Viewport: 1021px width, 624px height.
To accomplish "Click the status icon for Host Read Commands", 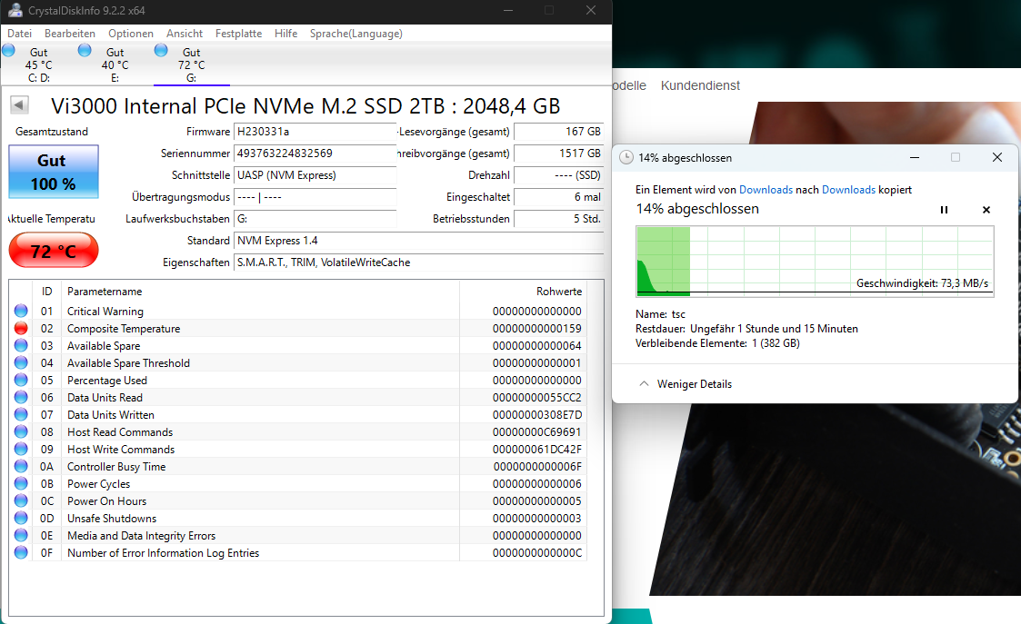I will click(x=21, y=432).
